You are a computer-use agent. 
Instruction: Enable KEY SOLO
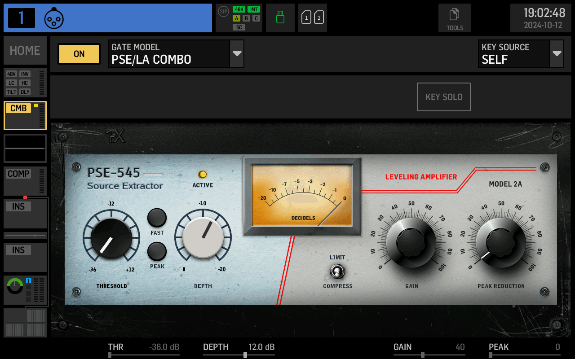pos(444,97)
